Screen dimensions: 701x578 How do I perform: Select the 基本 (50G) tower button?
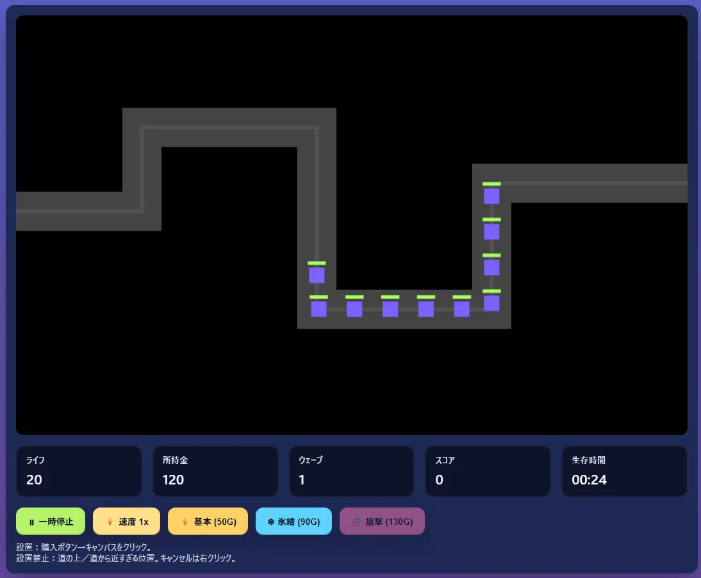(x=208, y=522)
